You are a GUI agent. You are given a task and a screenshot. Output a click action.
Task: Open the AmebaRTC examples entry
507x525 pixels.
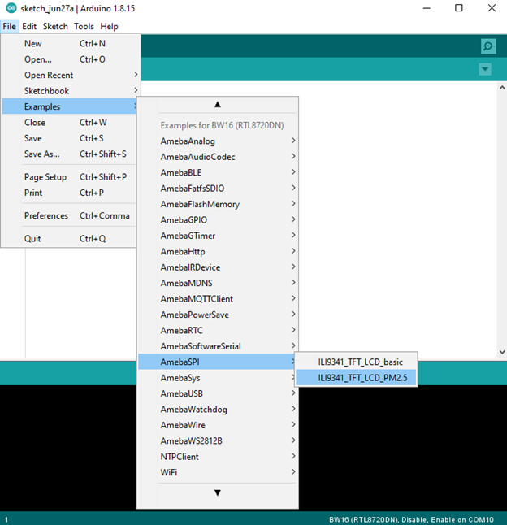tap(218, 330)
